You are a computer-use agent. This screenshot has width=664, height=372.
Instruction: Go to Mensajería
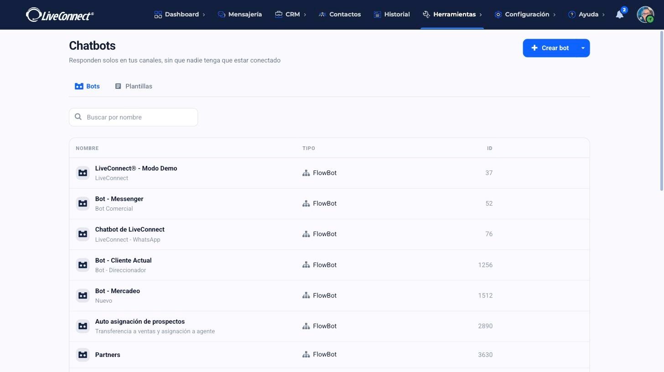(240, 15)
